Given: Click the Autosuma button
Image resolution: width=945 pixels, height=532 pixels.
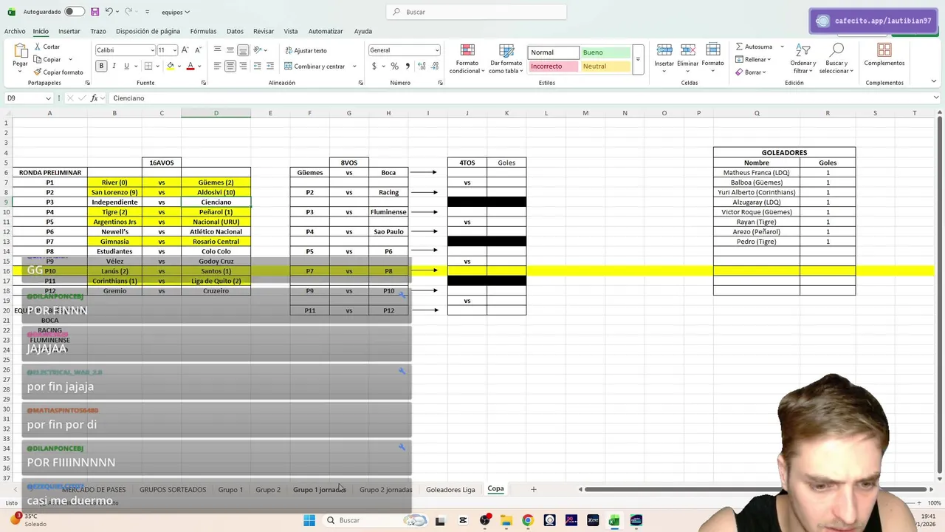Looking at the screenshot, I should tap(753, 47).
